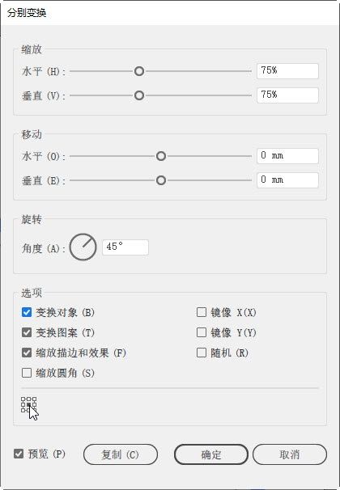Cancel the dialog via 取消 button
The height and width of the screenshot is (490, 340).
click(x=290, y=454)
